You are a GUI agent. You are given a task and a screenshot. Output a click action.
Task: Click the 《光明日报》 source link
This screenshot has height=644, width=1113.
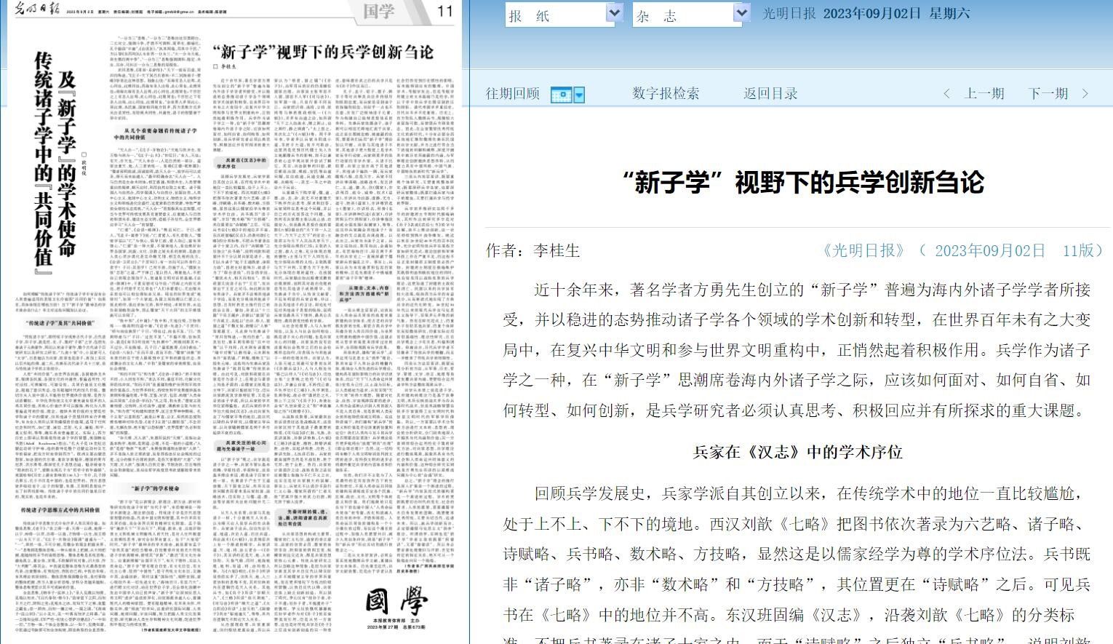863,251
